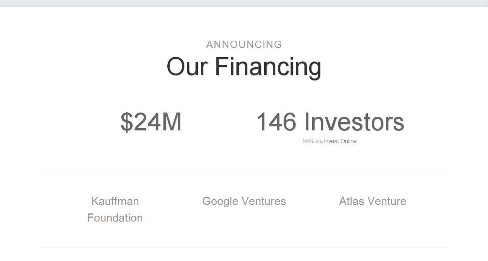Viewport: 488px width, 261px height.
Task: Click the 55% via text
Action: pyautogui.click(x=313, y=141)
